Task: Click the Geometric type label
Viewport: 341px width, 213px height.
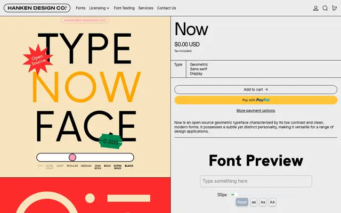Action: pos(199,64)
